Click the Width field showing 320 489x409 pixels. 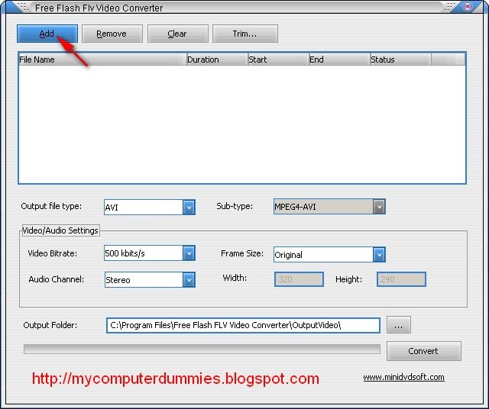299,279
